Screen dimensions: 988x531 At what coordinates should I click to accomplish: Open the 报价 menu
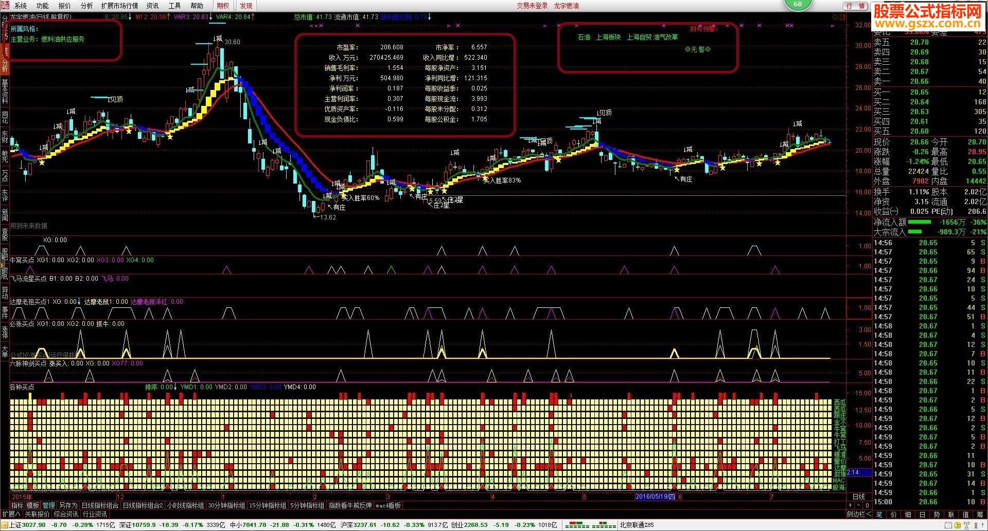pyautogui.click(x=65, y=6)
